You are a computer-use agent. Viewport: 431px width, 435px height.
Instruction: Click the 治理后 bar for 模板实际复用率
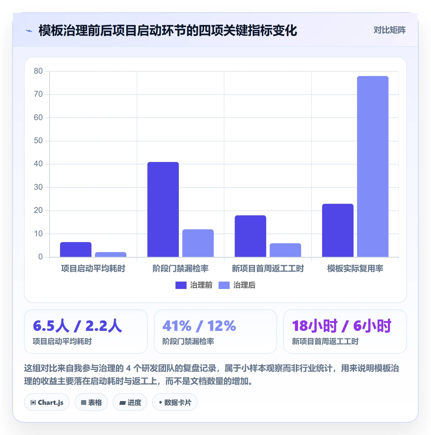[373, 166]
